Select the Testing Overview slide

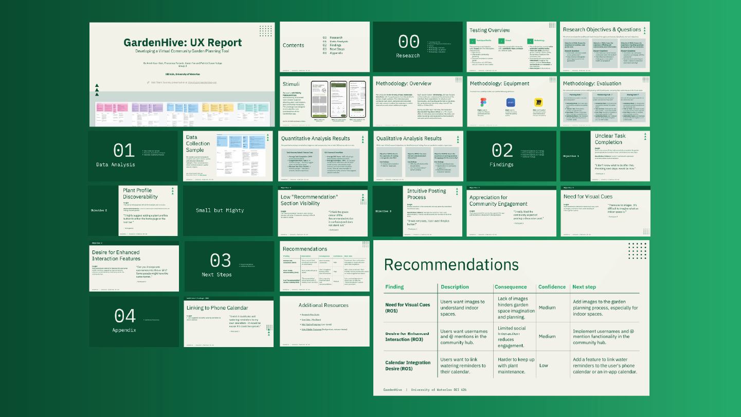click(512, 47)
